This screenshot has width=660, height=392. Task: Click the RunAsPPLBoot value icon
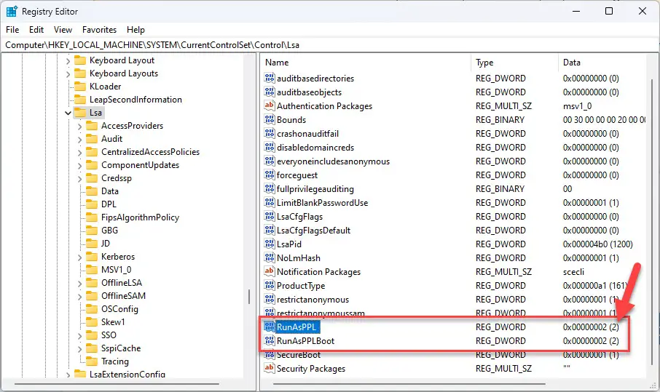[x=270, y=340]
